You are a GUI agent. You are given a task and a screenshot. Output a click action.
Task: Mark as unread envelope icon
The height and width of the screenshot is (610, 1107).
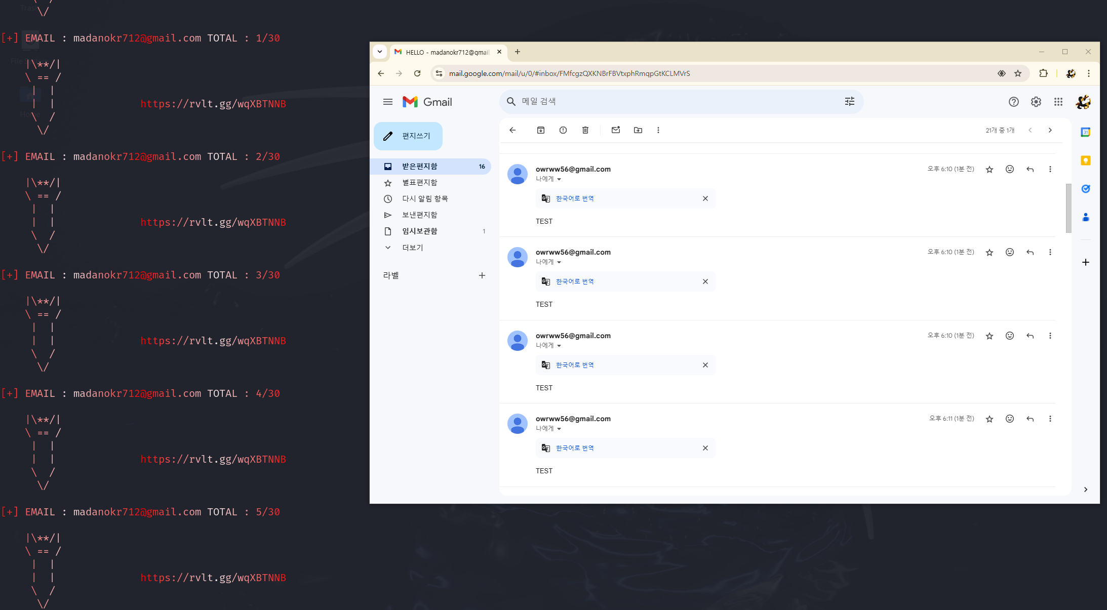point(615,130)
